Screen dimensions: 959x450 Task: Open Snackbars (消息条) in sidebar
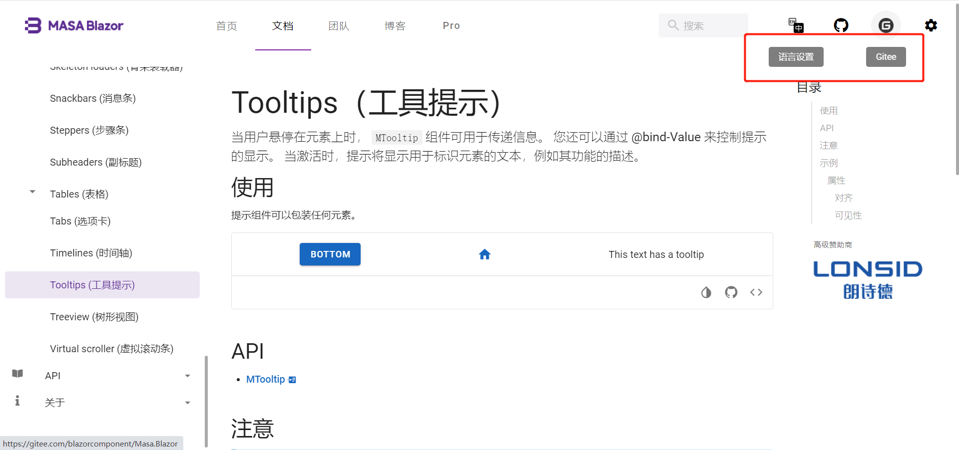(93, 98)
